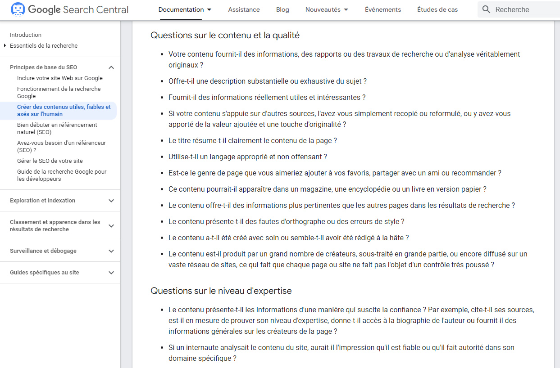Viewport: 560px width, 368px height.
Task: Click text Si un internaute analysait le contenu du site
Action: pos(341,353)
